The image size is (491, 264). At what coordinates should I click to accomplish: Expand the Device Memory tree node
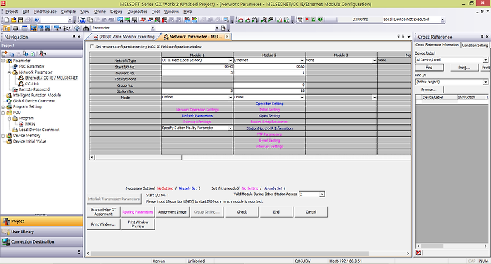tap(3, 136)
